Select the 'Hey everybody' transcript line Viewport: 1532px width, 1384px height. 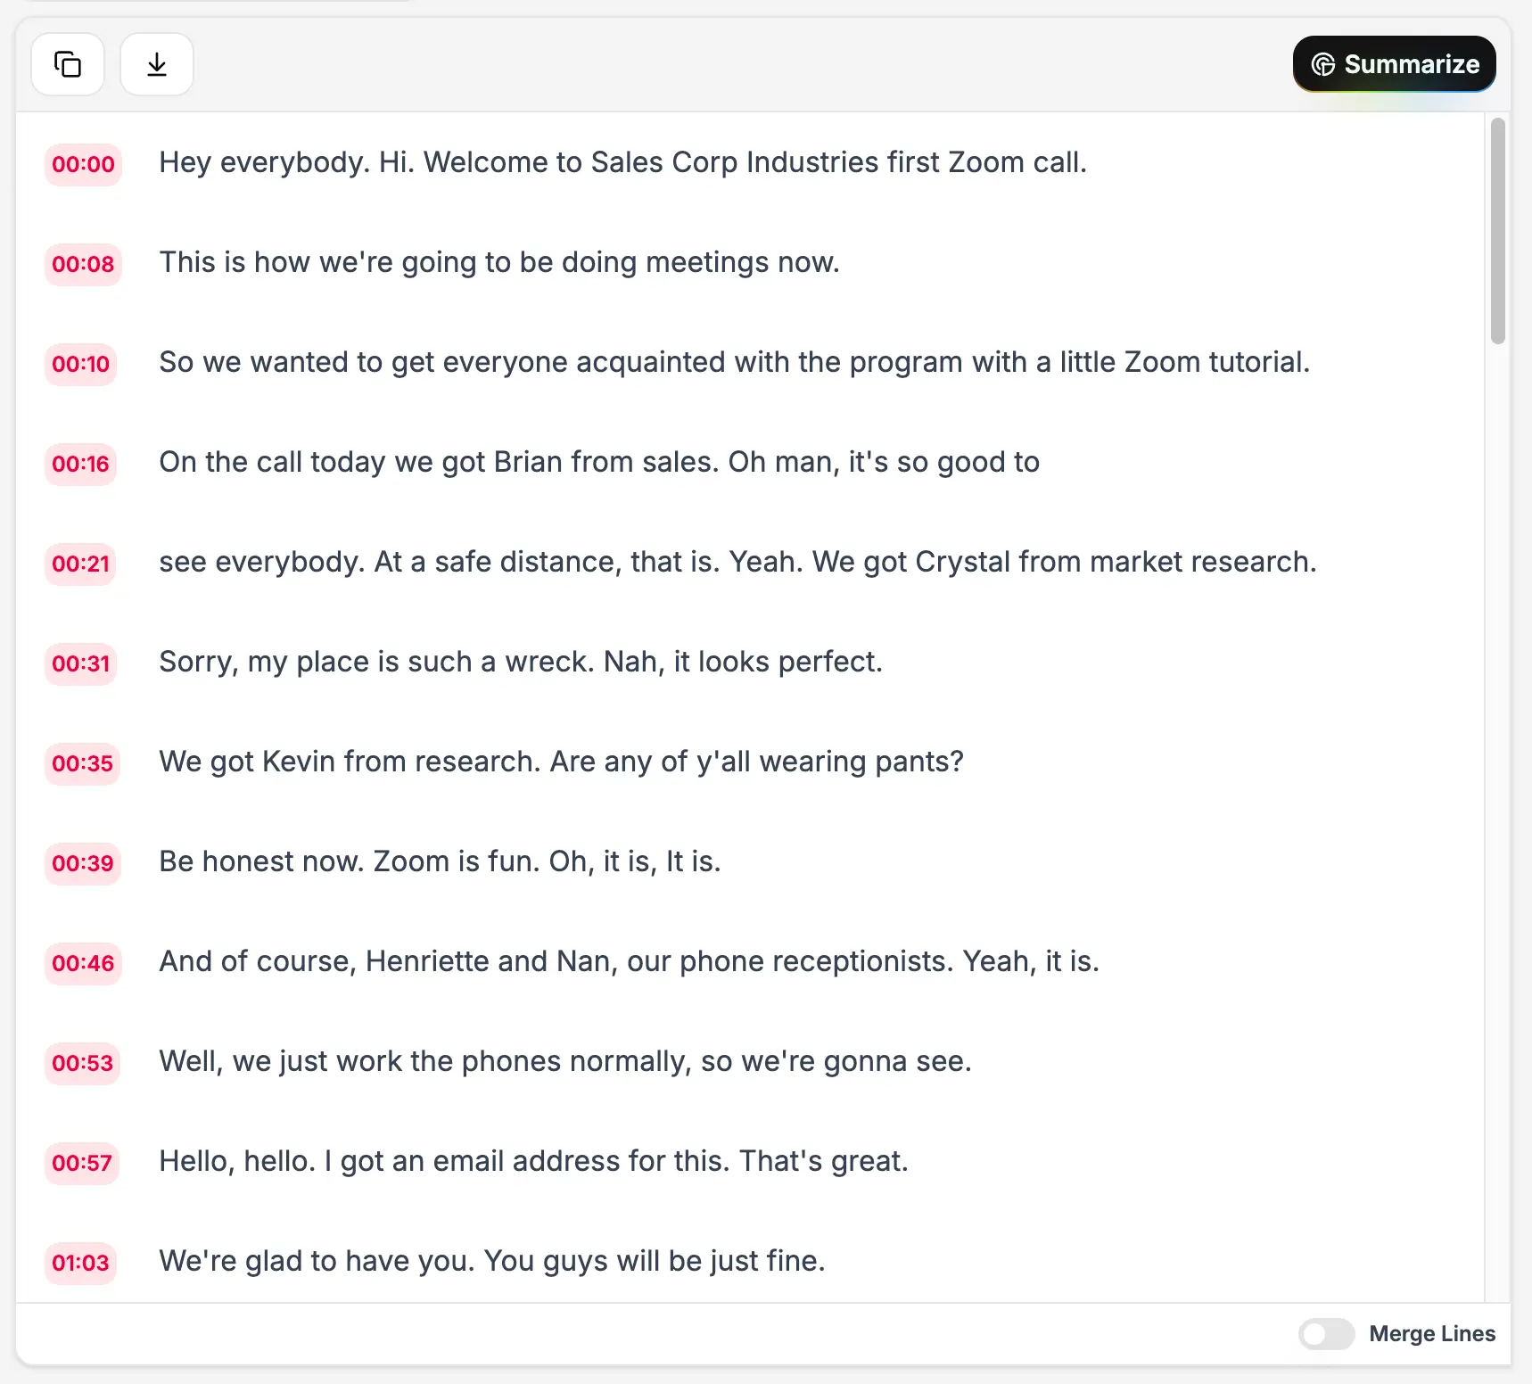622,162
